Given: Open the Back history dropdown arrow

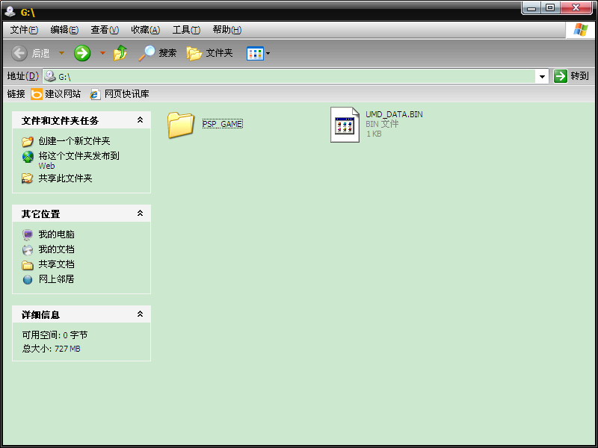Looking at the screenshot, I should coord(61,53).
